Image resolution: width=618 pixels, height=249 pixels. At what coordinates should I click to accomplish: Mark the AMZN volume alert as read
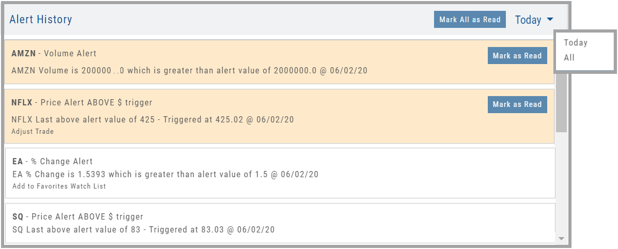point(517,56)
